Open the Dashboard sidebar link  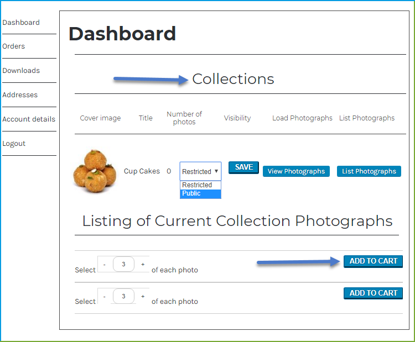[x=21, y=23]
